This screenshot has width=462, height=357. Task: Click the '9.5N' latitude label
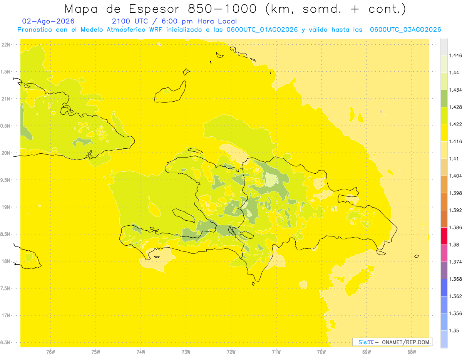pyautogui.click(x=6, y=180)
